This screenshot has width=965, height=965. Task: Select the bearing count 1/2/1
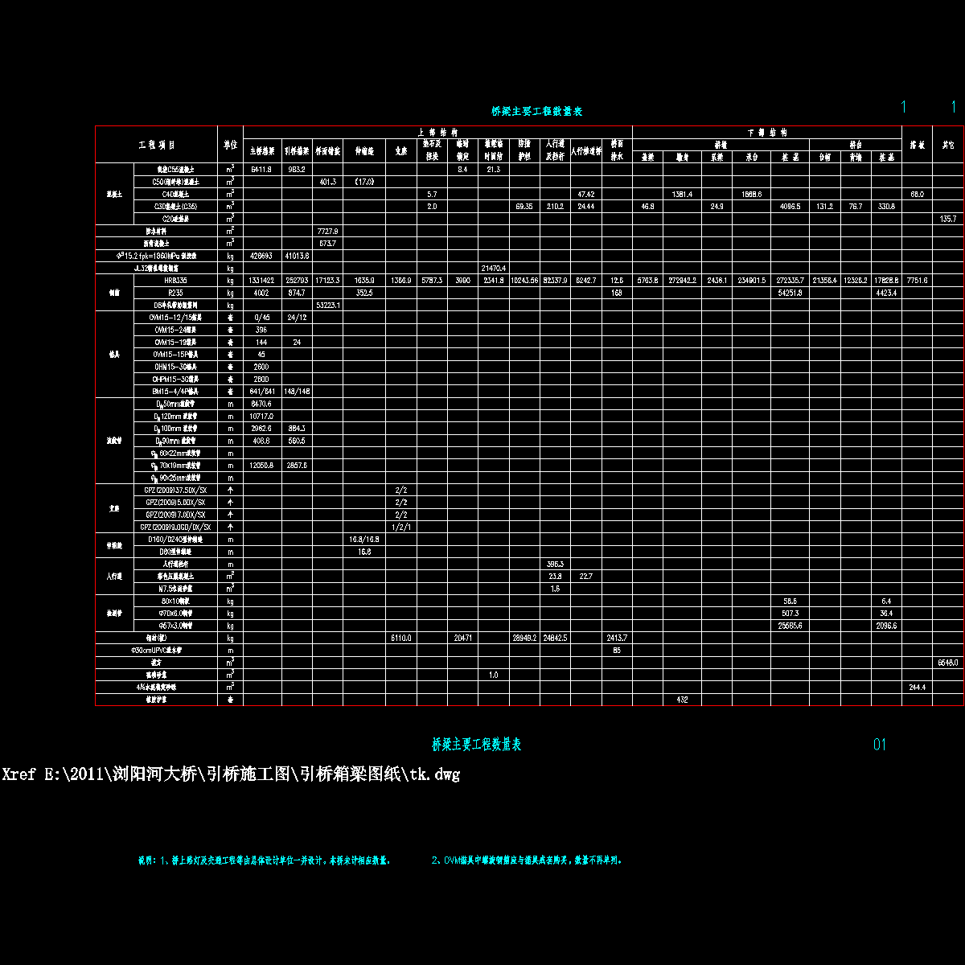[x=401, y=528]
